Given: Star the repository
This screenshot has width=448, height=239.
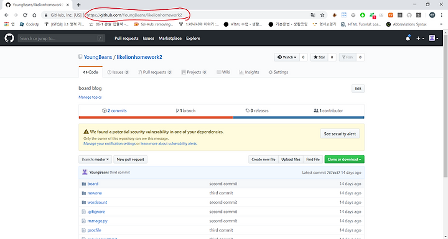Looking at the screenshot, I should pos(319,57).
